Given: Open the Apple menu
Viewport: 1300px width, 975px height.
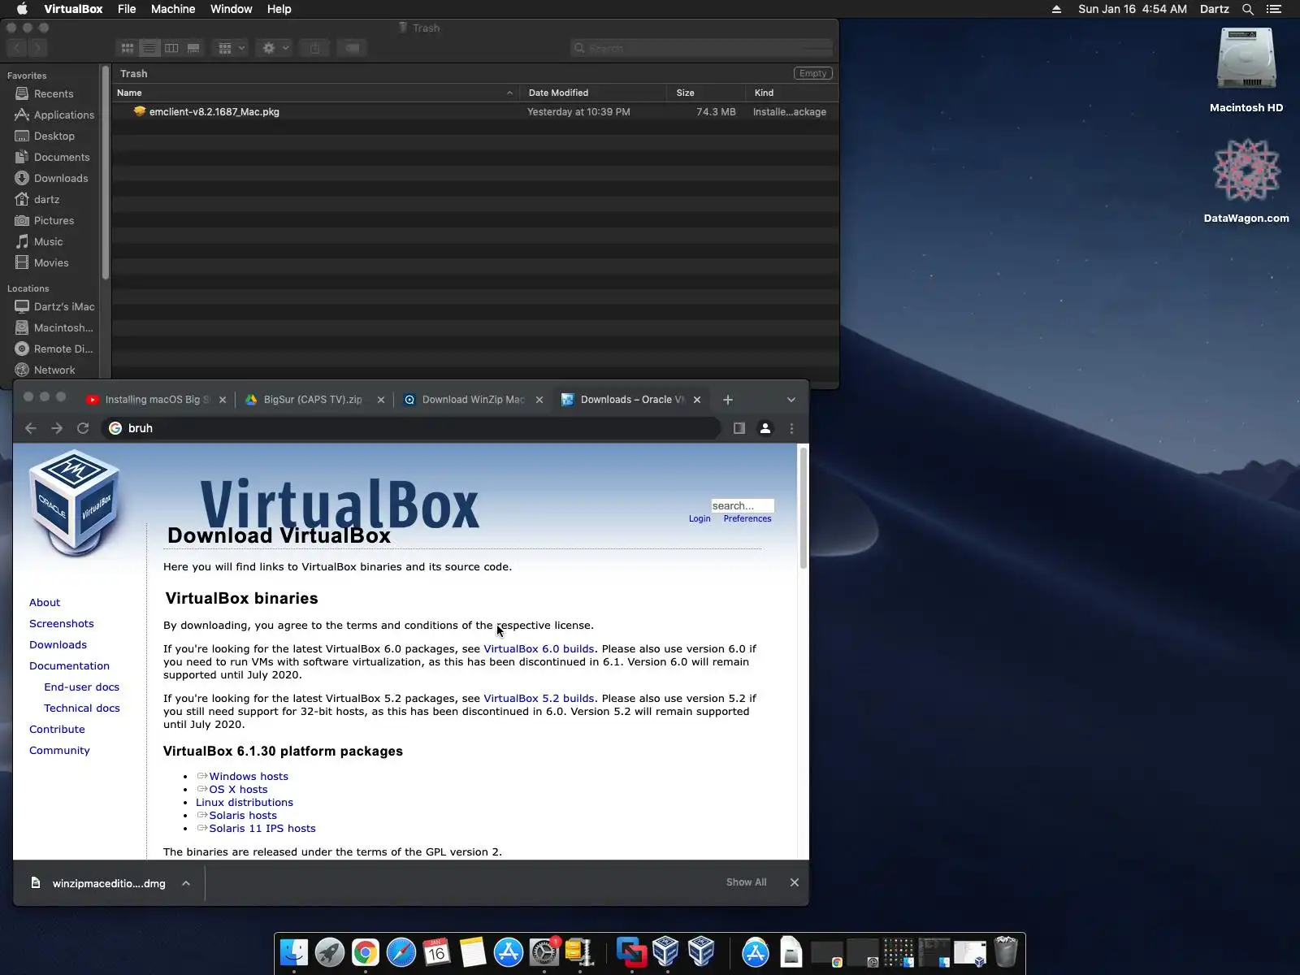Looking at the screenshot, I should (x=22, y=9).
